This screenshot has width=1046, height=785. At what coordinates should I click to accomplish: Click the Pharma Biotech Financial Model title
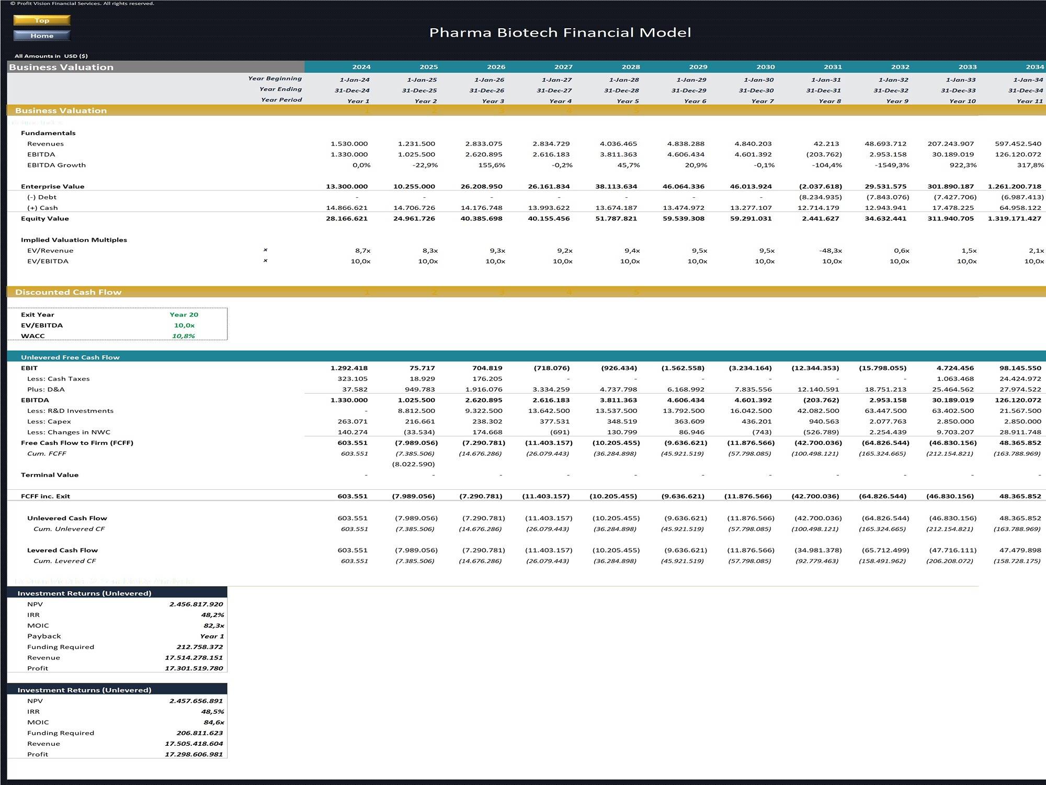coord(560,32)
